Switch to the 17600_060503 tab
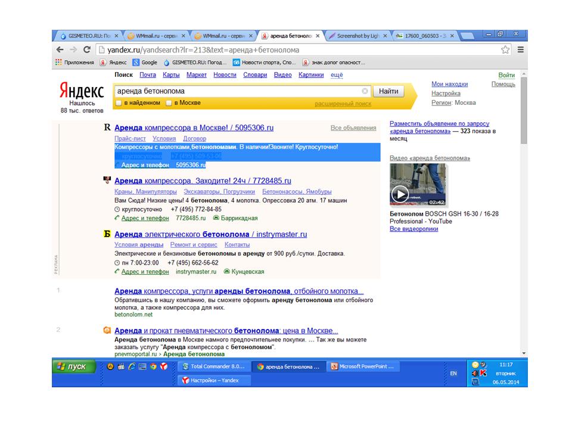The height and width of the screenshot is (429, 572). 425,36
